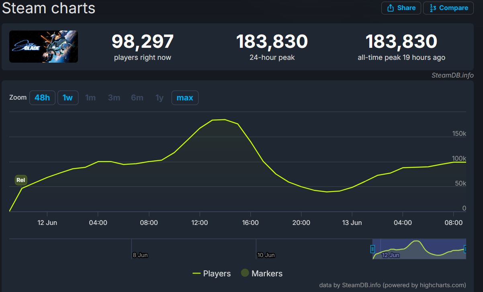Set chart zoom to 1m
This screenshot has width=483, height=292.
(90, 98)
